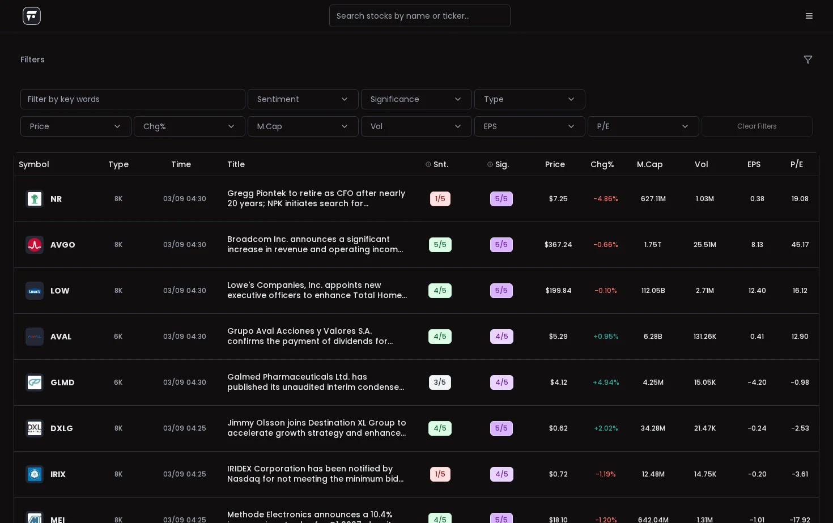Select the IRIX ticker symbol

pyautogui.click(x=58, y=474)
